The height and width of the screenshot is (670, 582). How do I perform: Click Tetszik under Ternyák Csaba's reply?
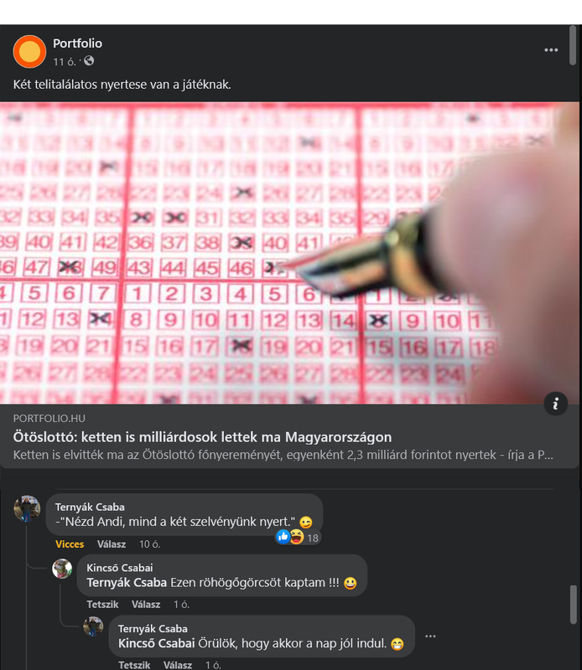tap(134, 665)
